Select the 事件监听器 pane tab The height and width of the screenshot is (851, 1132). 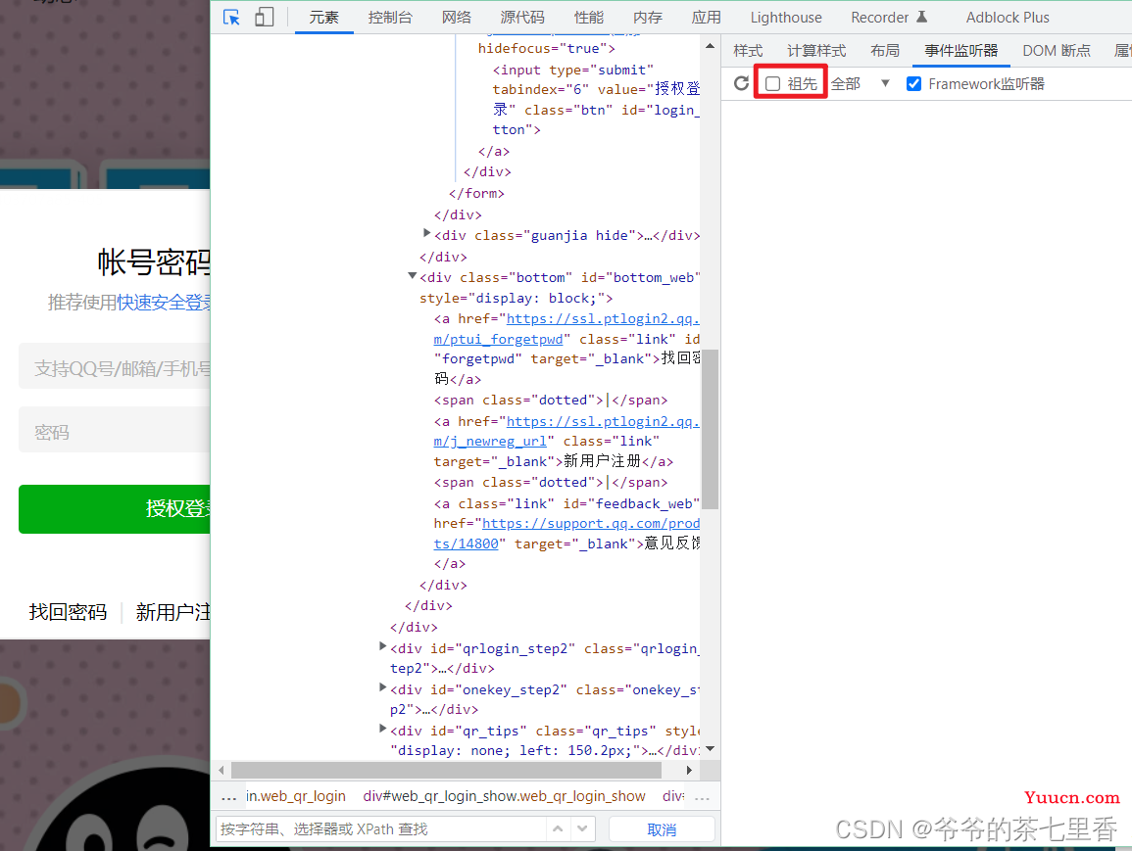click(x=960, y=51)
